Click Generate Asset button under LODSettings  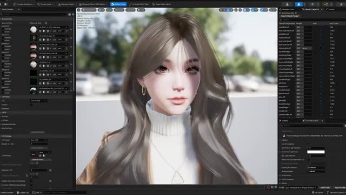coord(41,160)
